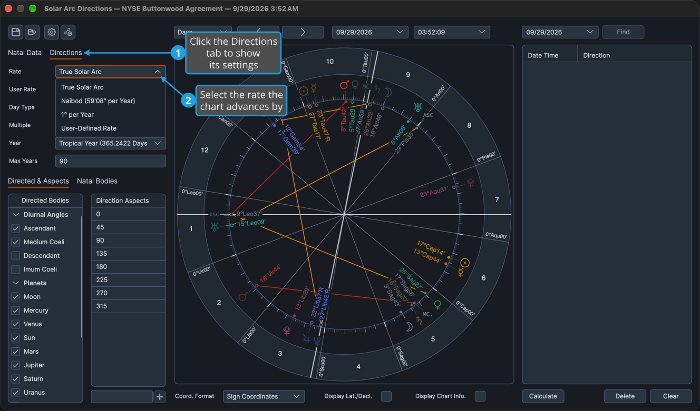Add an aspect with the plus icon
The height and width of the screenshot is (411, 700).
160,396
